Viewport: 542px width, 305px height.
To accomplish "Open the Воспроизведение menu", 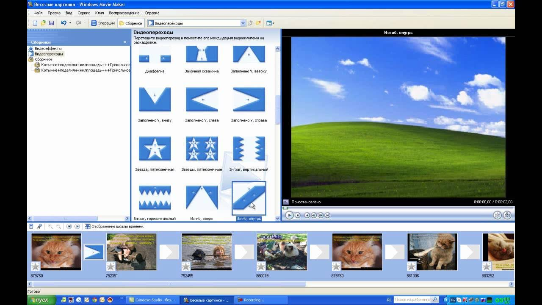I will click(124, 13).
